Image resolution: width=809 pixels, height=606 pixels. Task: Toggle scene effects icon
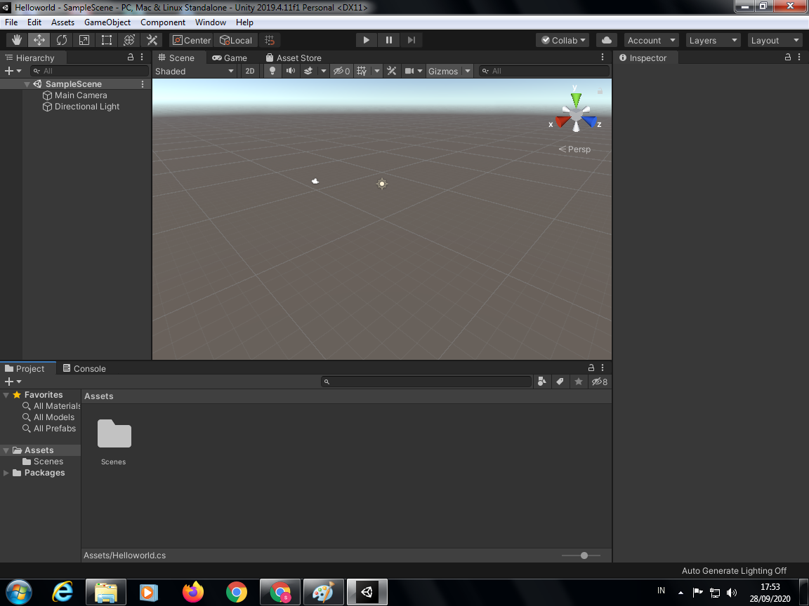[x=308, y=71]
